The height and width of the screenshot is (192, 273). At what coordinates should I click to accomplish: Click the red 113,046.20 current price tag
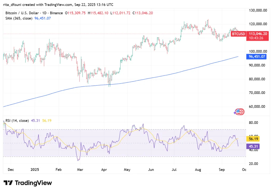(258, 34)
